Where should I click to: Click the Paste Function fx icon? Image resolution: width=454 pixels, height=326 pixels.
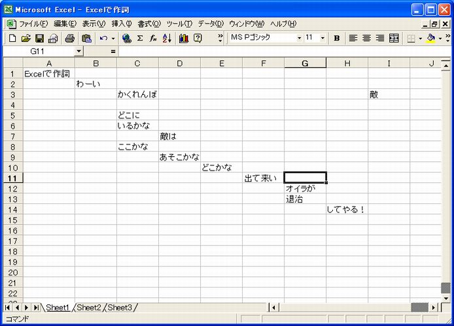coord(153,38)
